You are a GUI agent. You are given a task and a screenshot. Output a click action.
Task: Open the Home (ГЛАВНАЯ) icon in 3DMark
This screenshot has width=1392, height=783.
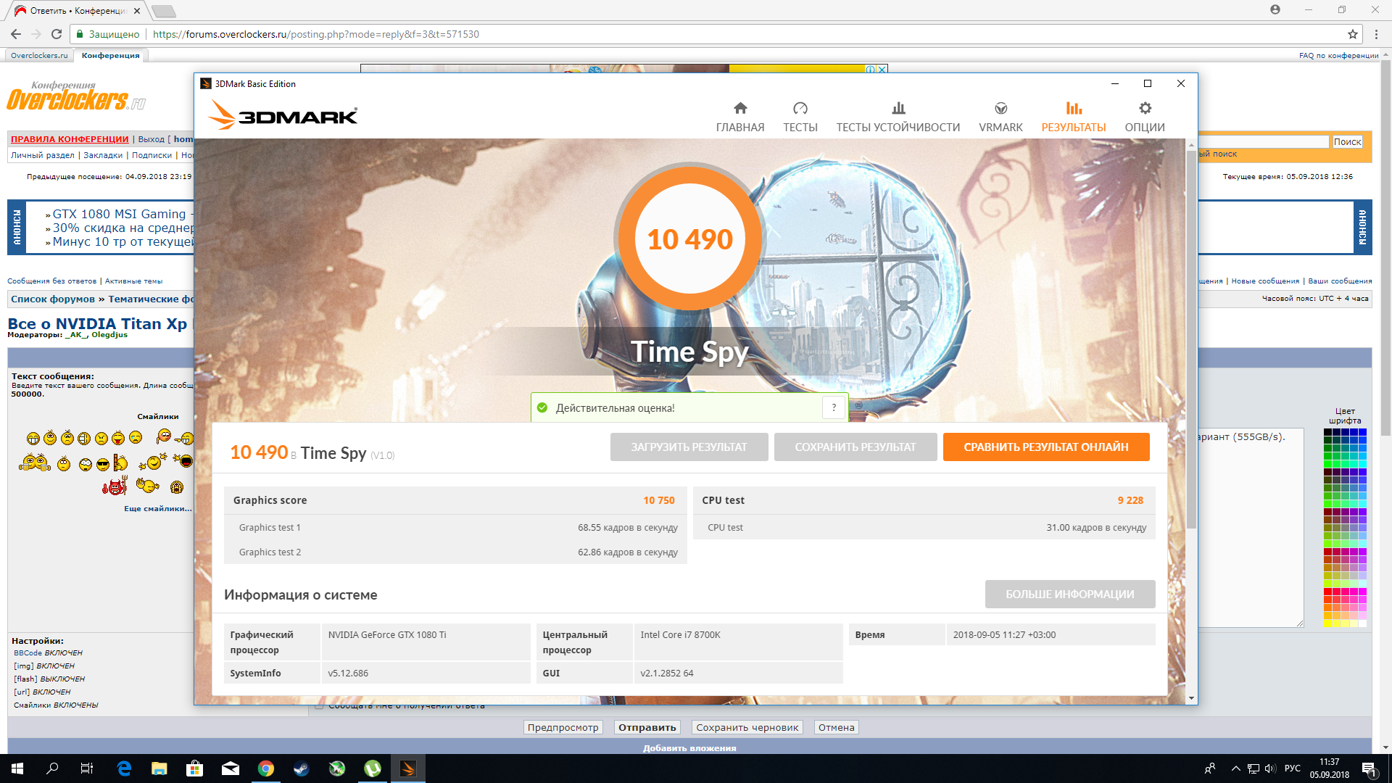(739, 109)
